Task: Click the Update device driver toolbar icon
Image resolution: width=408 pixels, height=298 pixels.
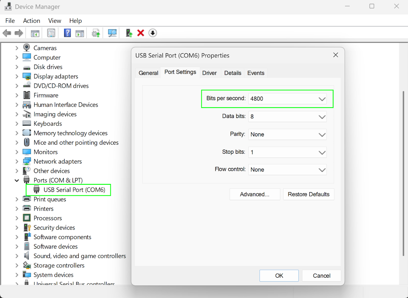Action: coord(129,33)
